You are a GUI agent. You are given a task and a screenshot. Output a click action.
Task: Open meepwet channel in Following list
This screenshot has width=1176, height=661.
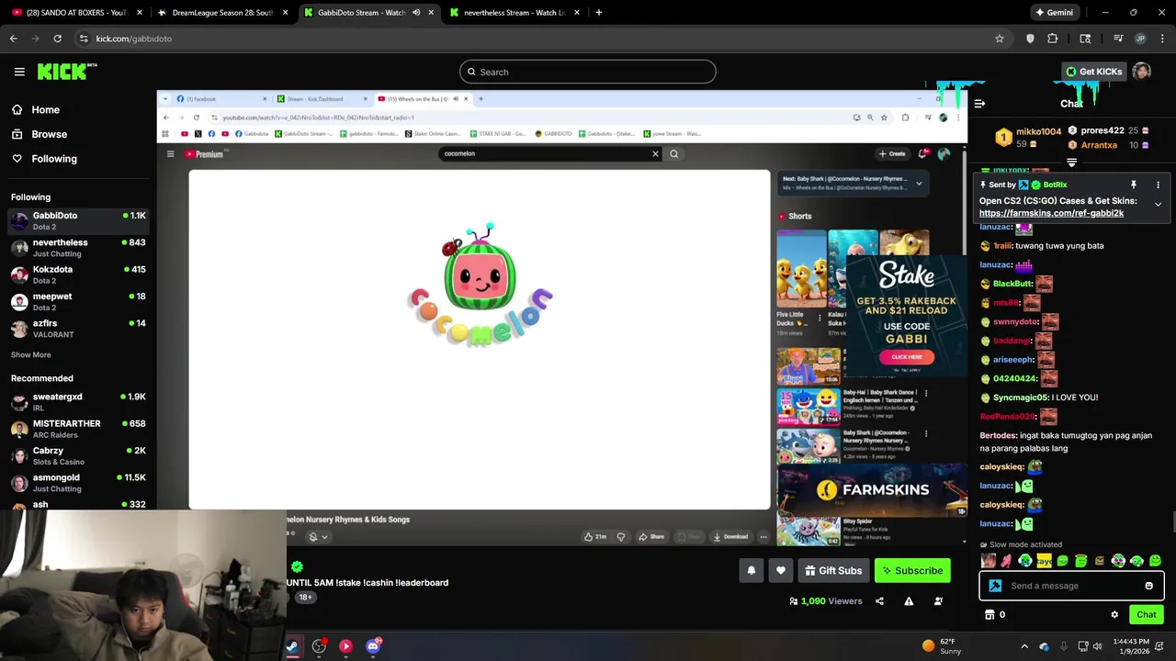click(78, 301)
